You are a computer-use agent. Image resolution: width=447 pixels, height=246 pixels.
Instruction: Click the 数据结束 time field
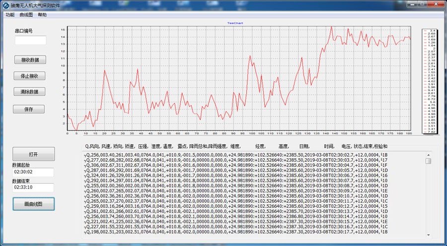[33, 187]
